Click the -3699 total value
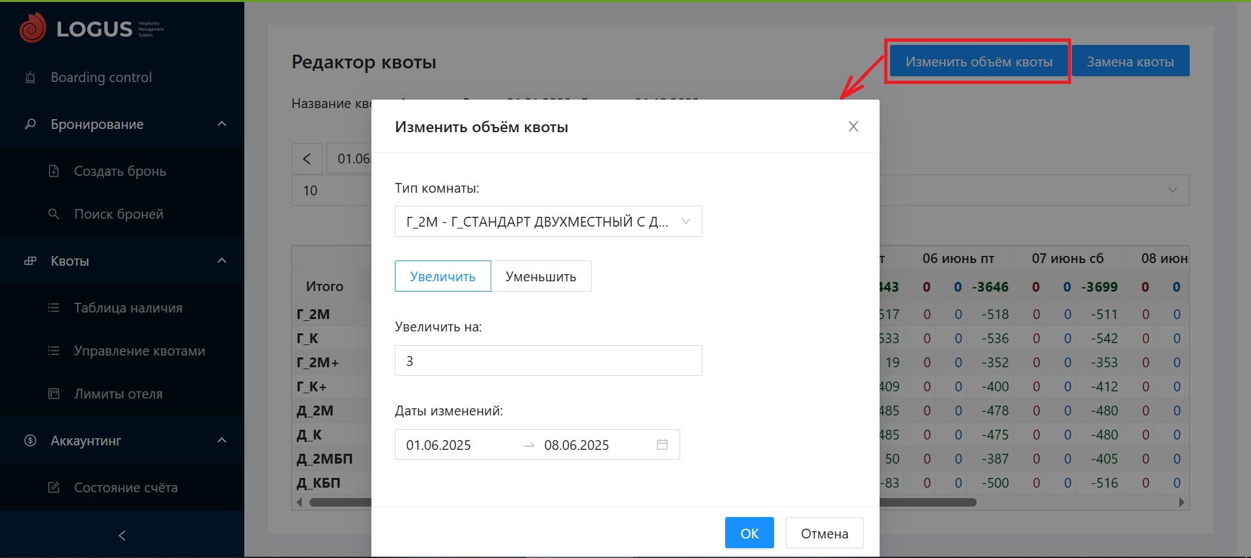 pyautogui.click(x=1099, y=286)
